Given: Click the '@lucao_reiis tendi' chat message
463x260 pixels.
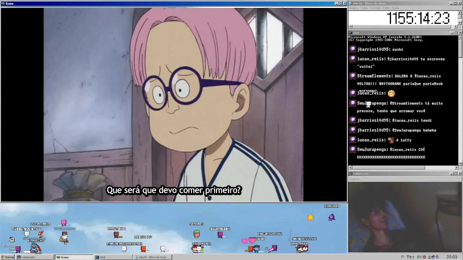Looking at the screenshot, I should pyautogui.click(x=412, y=120).
